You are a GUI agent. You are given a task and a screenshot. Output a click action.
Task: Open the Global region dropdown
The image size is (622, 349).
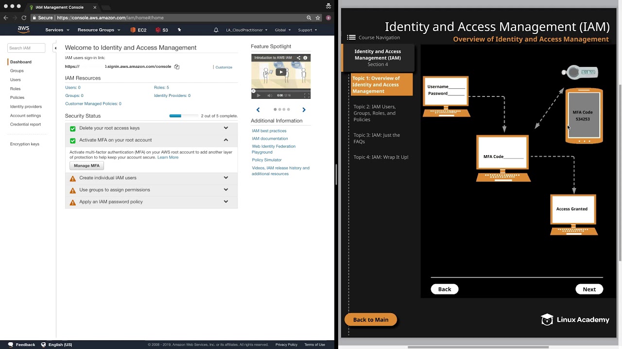[x=283, y=30]
